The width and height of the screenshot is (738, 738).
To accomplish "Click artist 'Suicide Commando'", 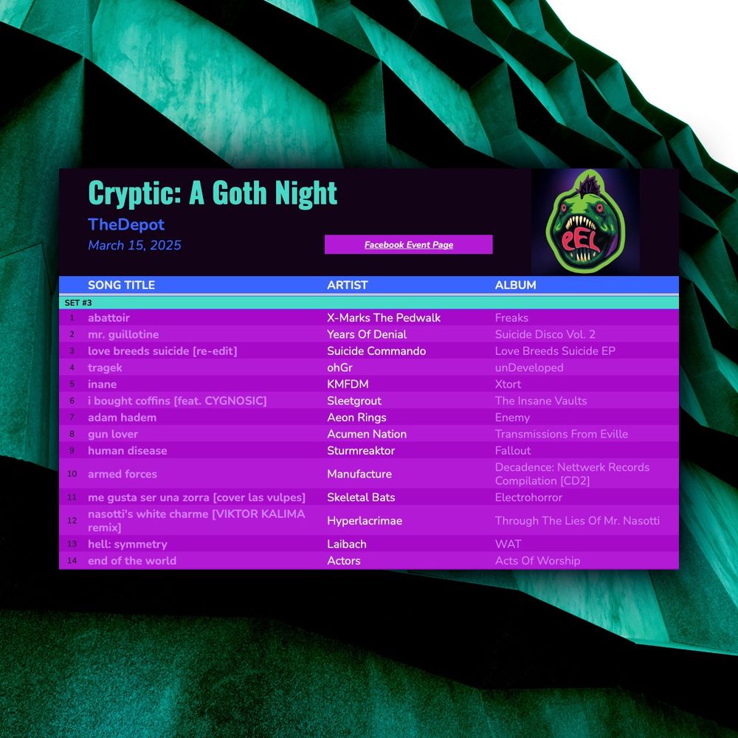I will tap(376, 351).
